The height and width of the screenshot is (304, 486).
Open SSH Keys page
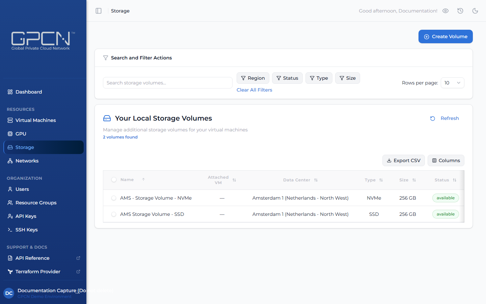[43, 230]
